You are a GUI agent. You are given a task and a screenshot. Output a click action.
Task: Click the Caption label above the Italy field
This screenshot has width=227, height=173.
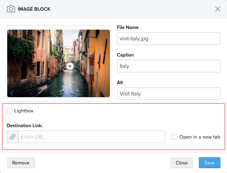point(125,55)
